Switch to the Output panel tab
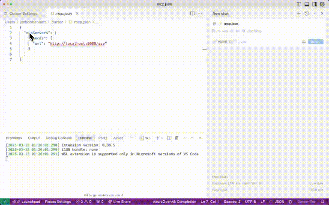Viewport: 329px width, 205px height. (x=34, y=138)
